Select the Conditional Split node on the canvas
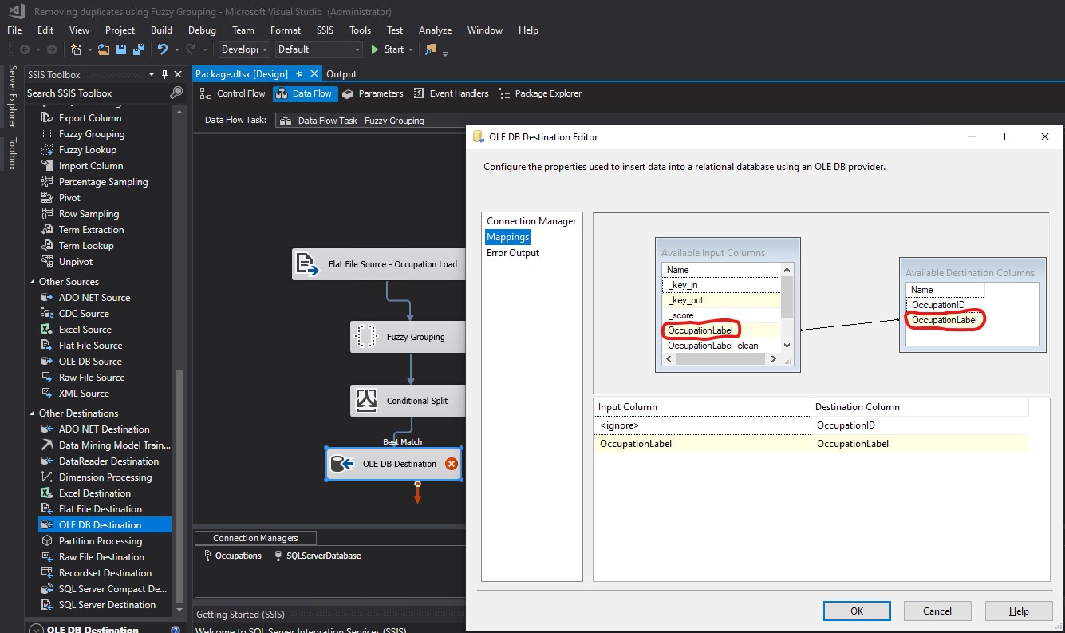This screenshot has width=1065, height=633. (408, 401)
